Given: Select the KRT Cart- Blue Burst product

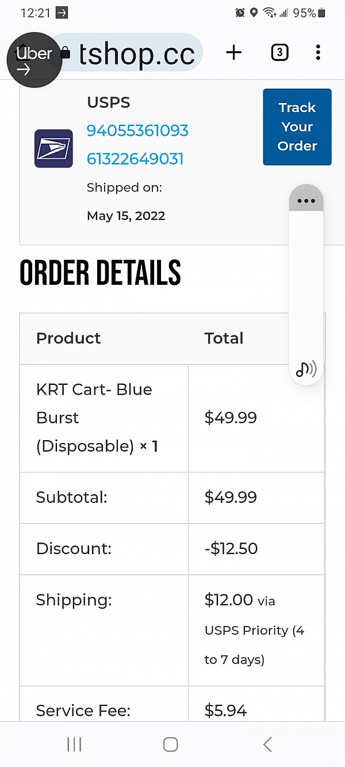Looking at the screenshot, I should pyautogui.click(x=94, y=418).
